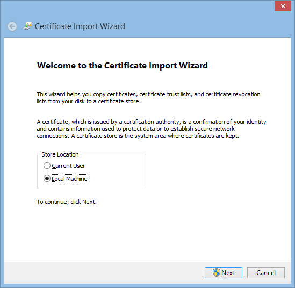The height and width of the screenshot is (288, 295).
Task: Click the Store Location group label
Action: (x=60, y=154)
